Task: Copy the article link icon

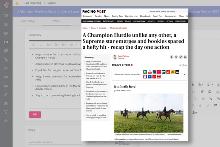Action: pos(181,57)
